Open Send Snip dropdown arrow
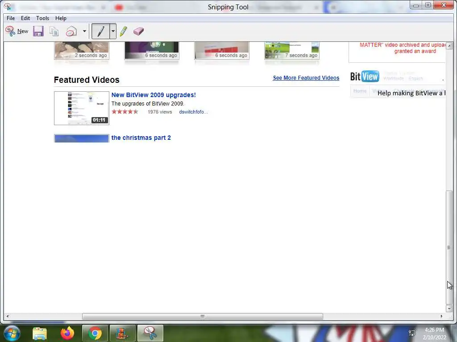Viewport: 457px width, 342px height. point(84,31)
